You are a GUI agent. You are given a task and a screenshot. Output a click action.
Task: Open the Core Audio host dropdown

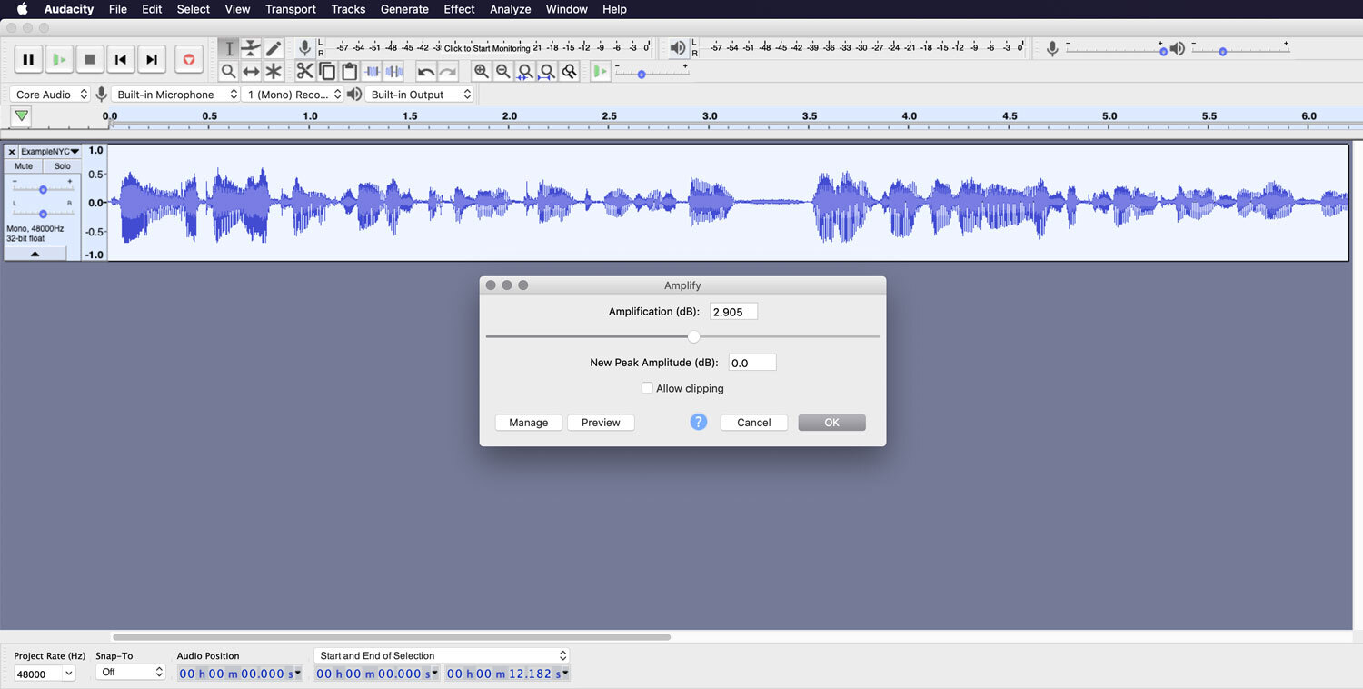pyautogui.click(x=51, y=95)
